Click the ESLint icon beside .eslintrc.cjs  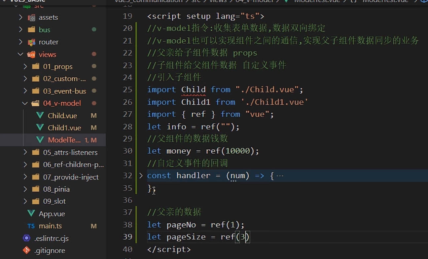click(26, 238)
